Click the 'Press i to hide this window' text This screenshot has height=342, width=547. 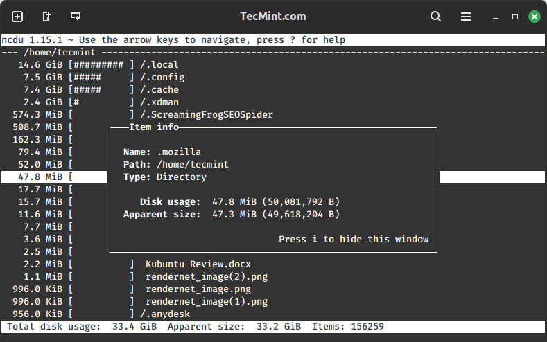point(353,239)
